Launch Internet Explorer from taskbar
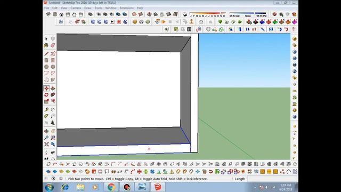This screenshot has height=192, width=341. pyautogui.click(x=65, y=187)
